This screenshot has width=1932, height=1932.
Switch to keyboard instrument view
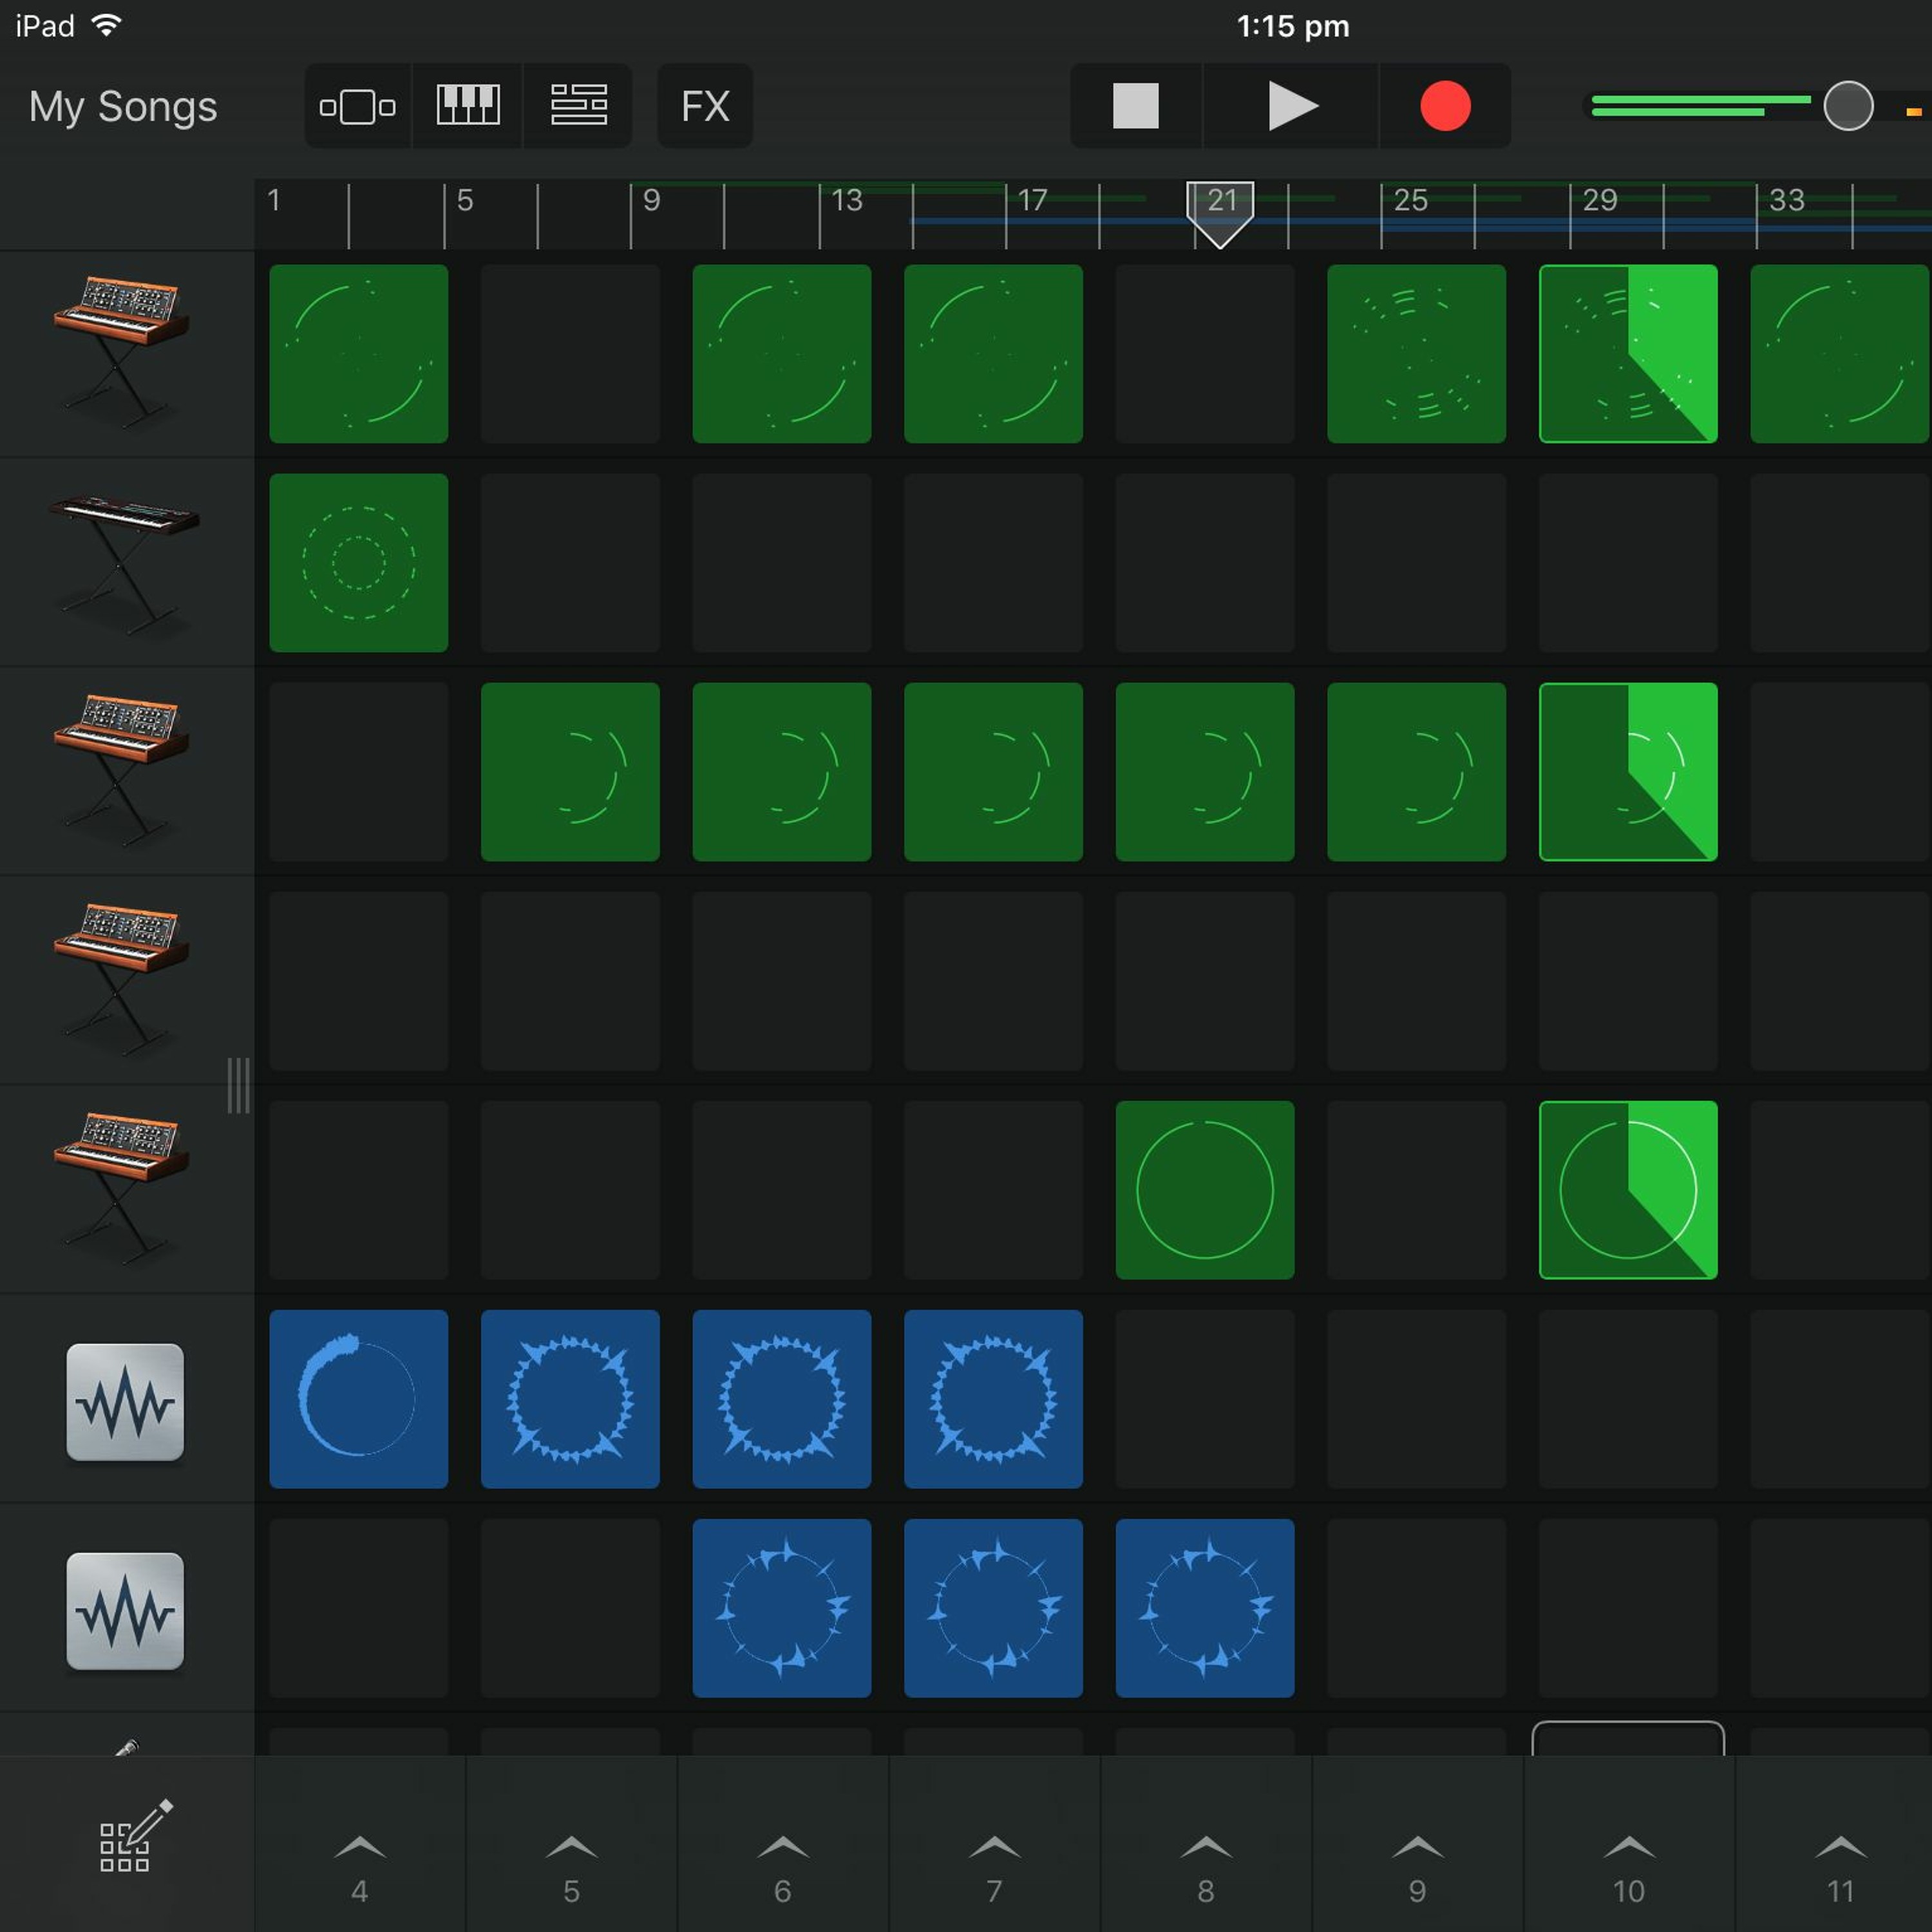point(468,106)
